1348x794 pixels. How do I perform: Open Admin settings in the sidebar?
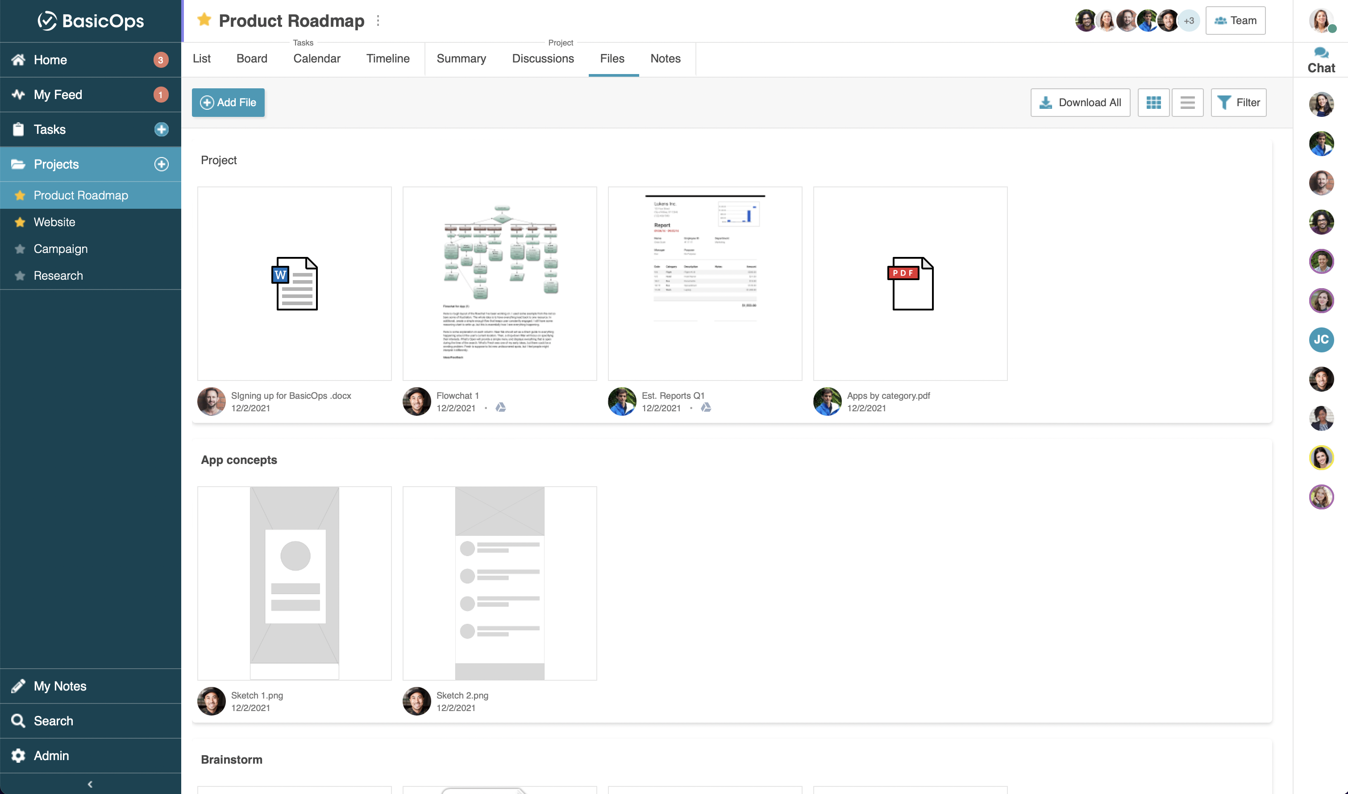tap(51, 756)
